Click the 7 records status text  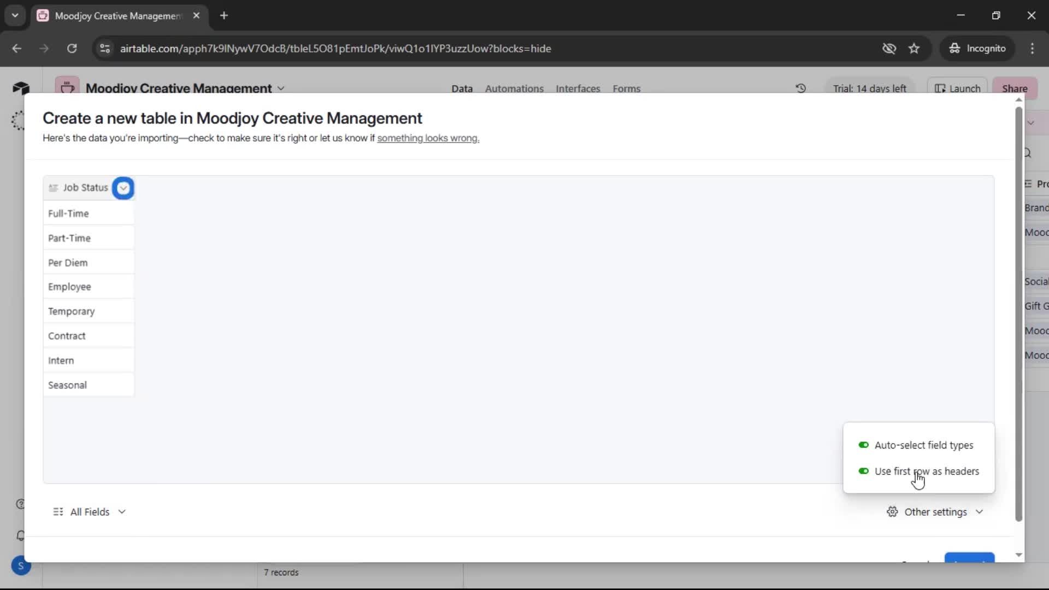(281, 573)
